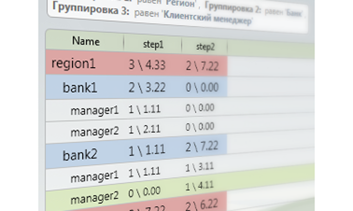Collapse the region1 group row
This screenshot has width=353, height=211.
[73, 64]
